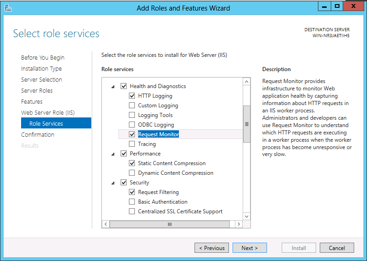Click the vertical scrollbar up arrow
Viewport: 367px width, 261px height.
pyautogui.click(x=246, y=82)
